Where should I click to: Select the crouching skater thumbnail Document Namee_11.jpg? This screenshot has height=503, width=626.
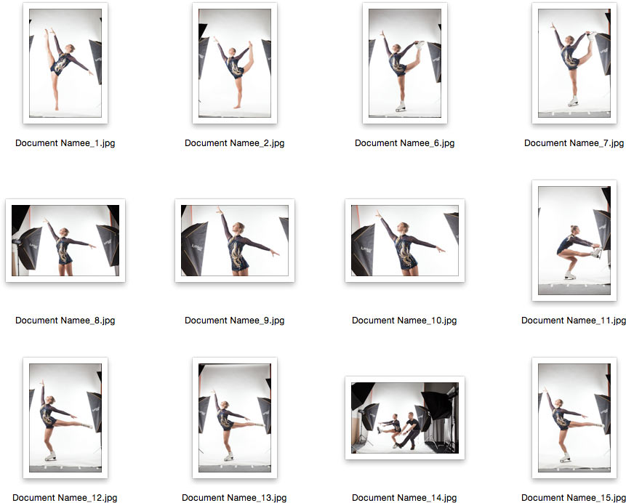[574, 241]
